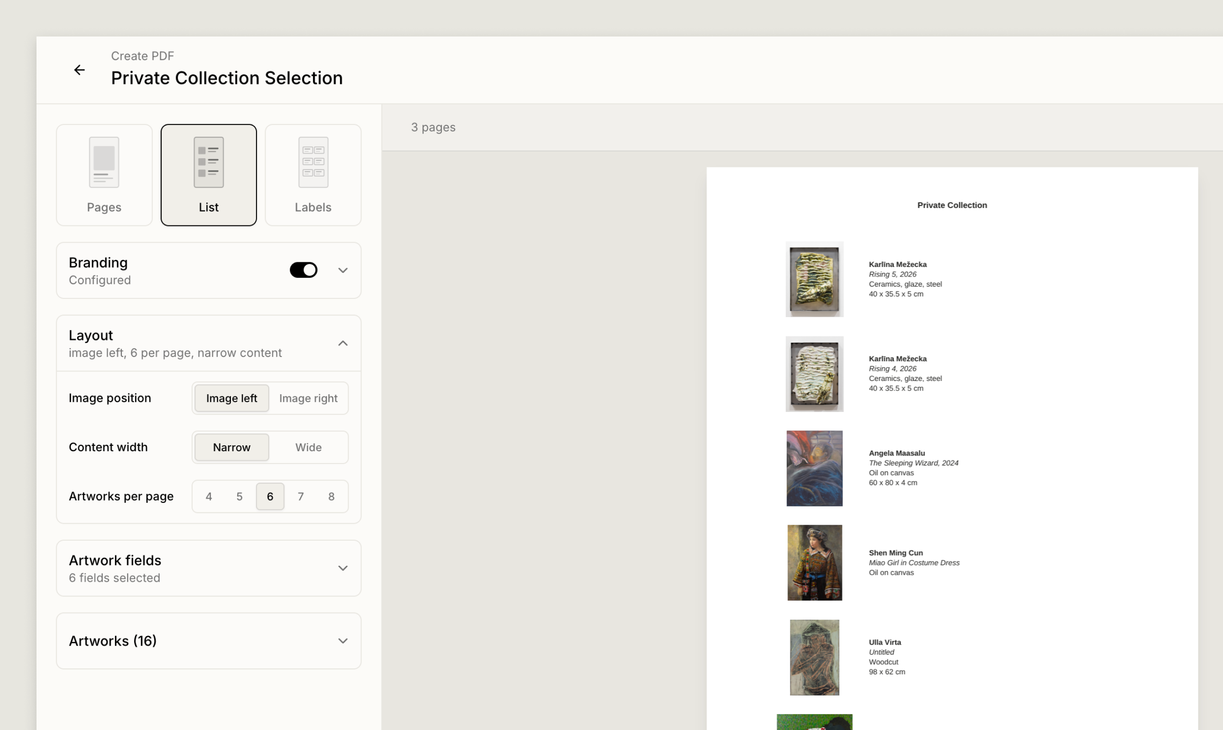This screenshot has height=730, width=1223.
Task: Click 'Rising 5, 2026' title text
Action: pyautogui.click(x=893, y=275)
